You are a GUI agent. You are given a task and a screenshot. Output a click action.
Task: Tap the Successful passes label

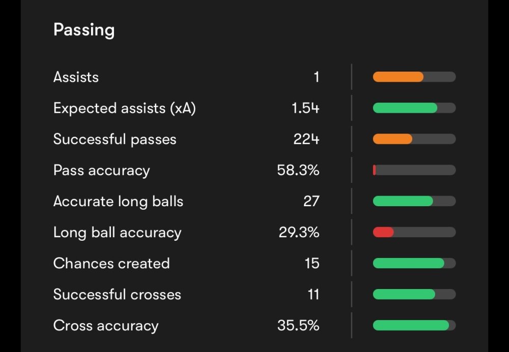pos(115,139)
